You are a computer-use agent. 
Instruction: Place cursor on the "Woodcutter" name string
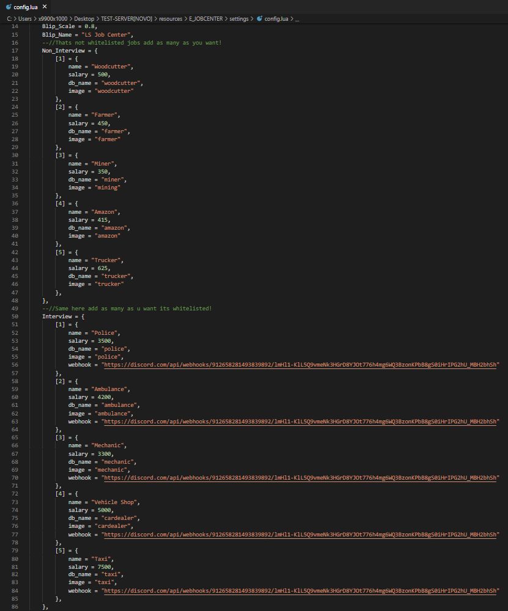coord(112,67)
